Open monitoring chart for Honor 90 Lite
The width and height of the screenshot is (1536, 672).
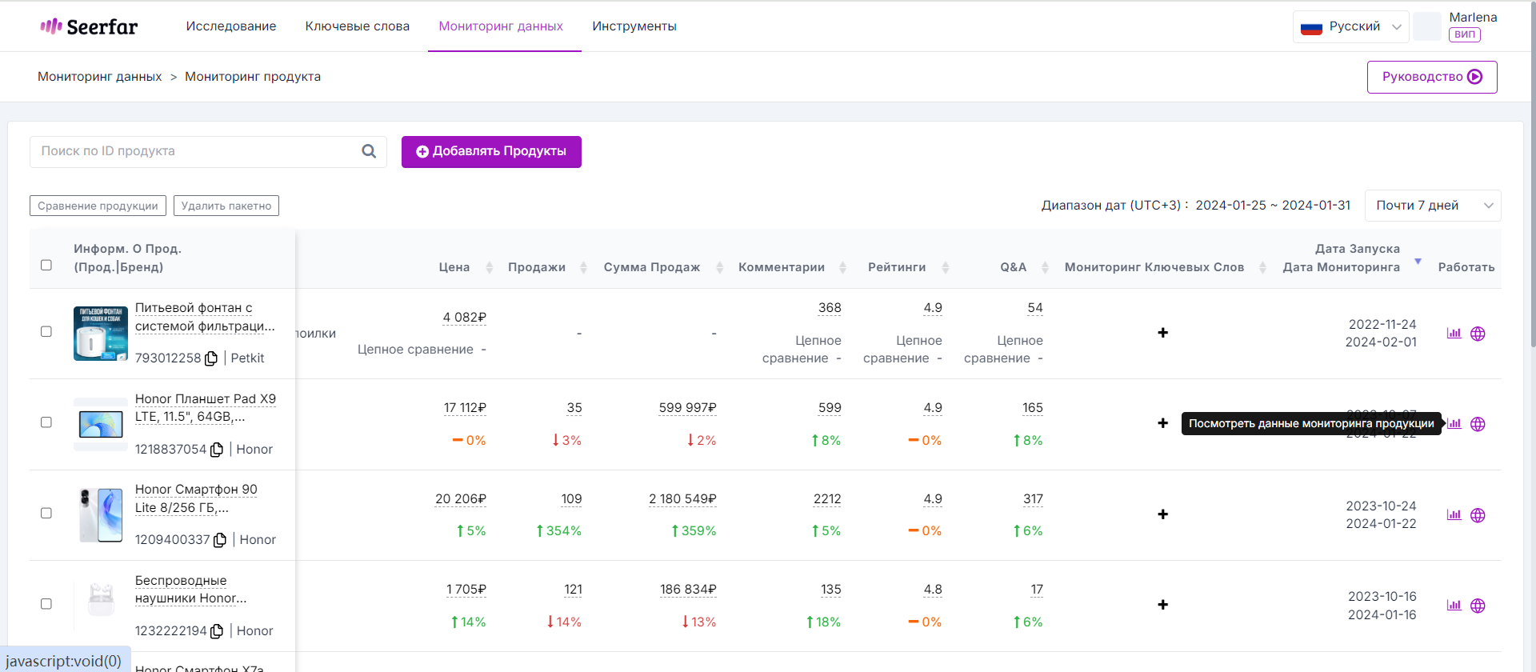1454,515
